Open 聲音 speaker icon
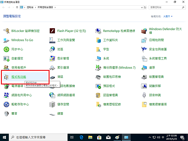This screenshot has height=141, width=188. 6,113
